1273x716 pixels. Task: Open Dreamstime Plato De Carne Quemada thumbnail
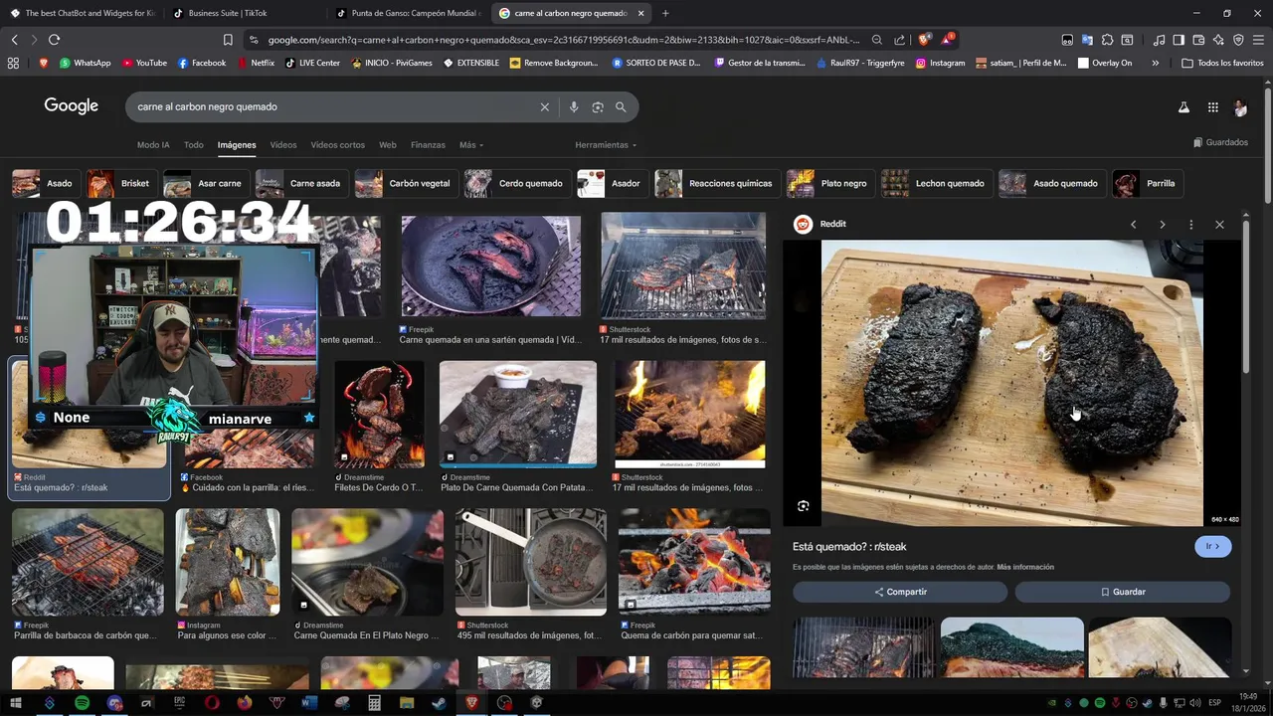(x=518, y=414)
